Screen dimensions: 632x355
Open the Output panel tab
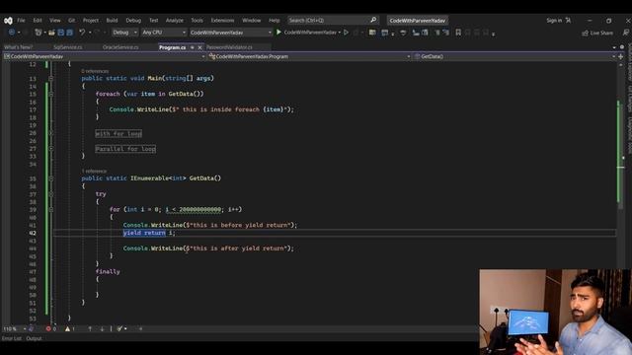click(x=34, y=338)
